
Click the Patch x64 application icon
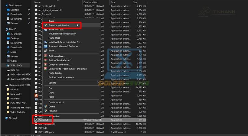point(36,120)
